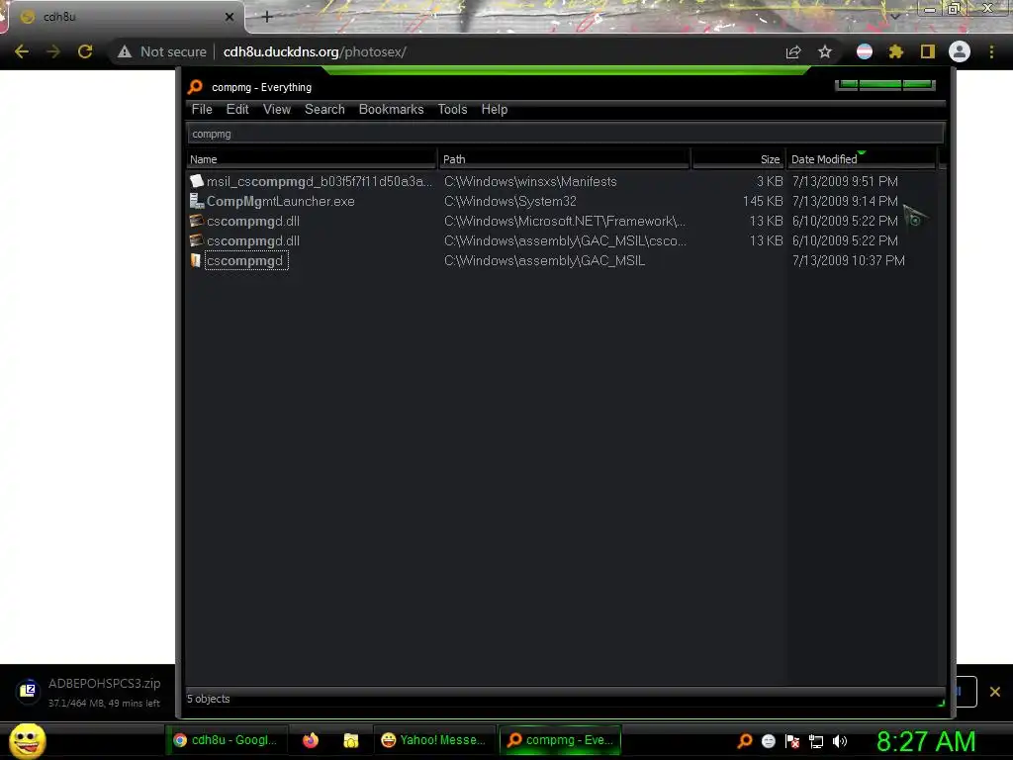The image size is (1013, 760).
Task: Click path C:\Windows\winsxs\Manifests
Action: click(x=530, y=182)
